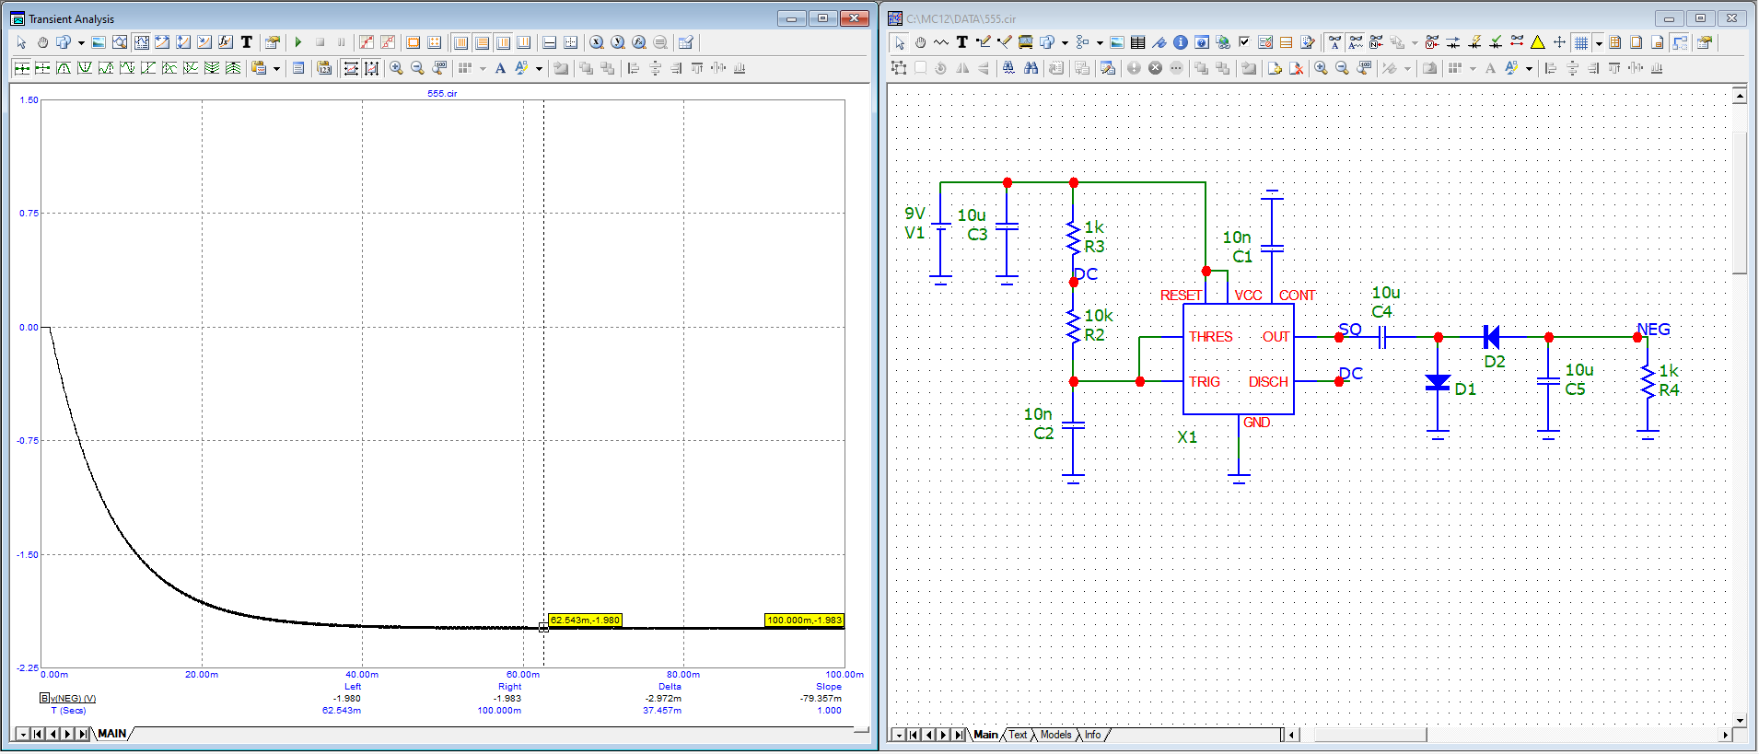Click the green Run analysis play button
Screen dimensions: 1759x754
pos(298,42)
